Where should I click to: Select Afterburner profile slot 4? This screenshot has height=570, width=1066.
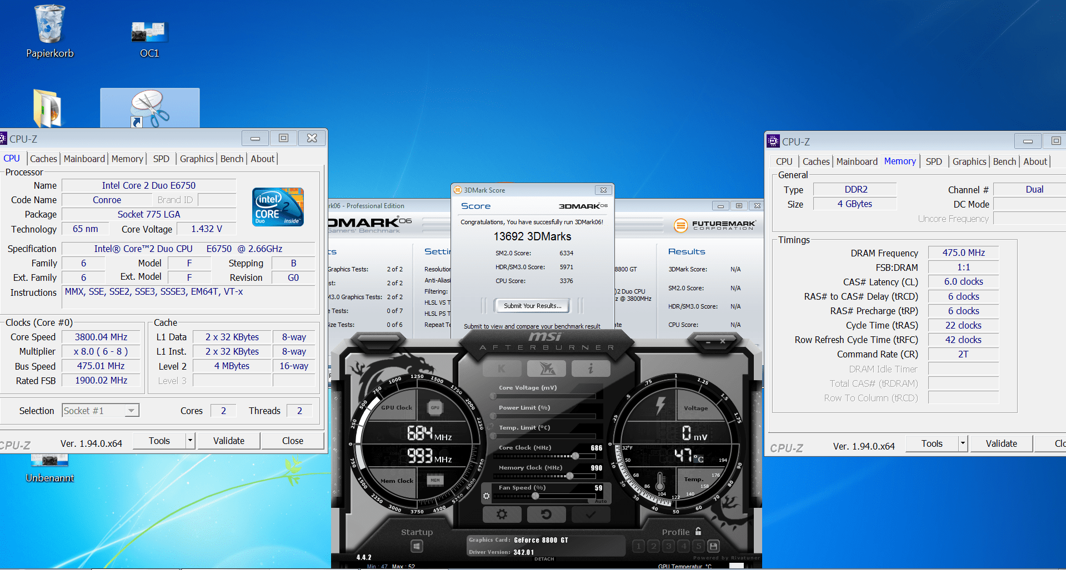click(x=684, y=546)
